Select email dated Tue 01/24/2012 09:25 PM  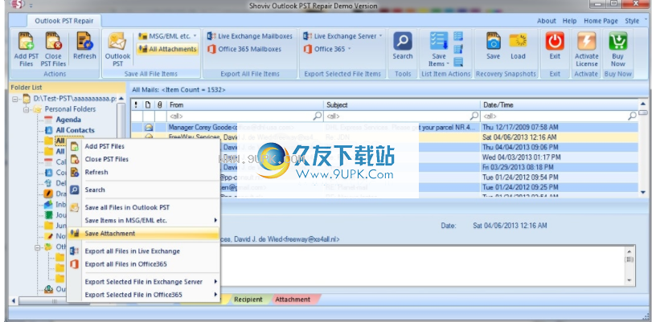tap(385, 188)
